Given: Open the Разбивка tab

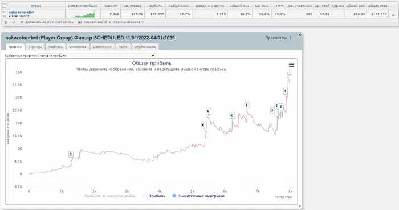Looking at the screenshot, I should click(55, 47).
